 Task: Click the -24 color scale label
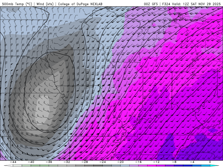(x=103, y=162)
